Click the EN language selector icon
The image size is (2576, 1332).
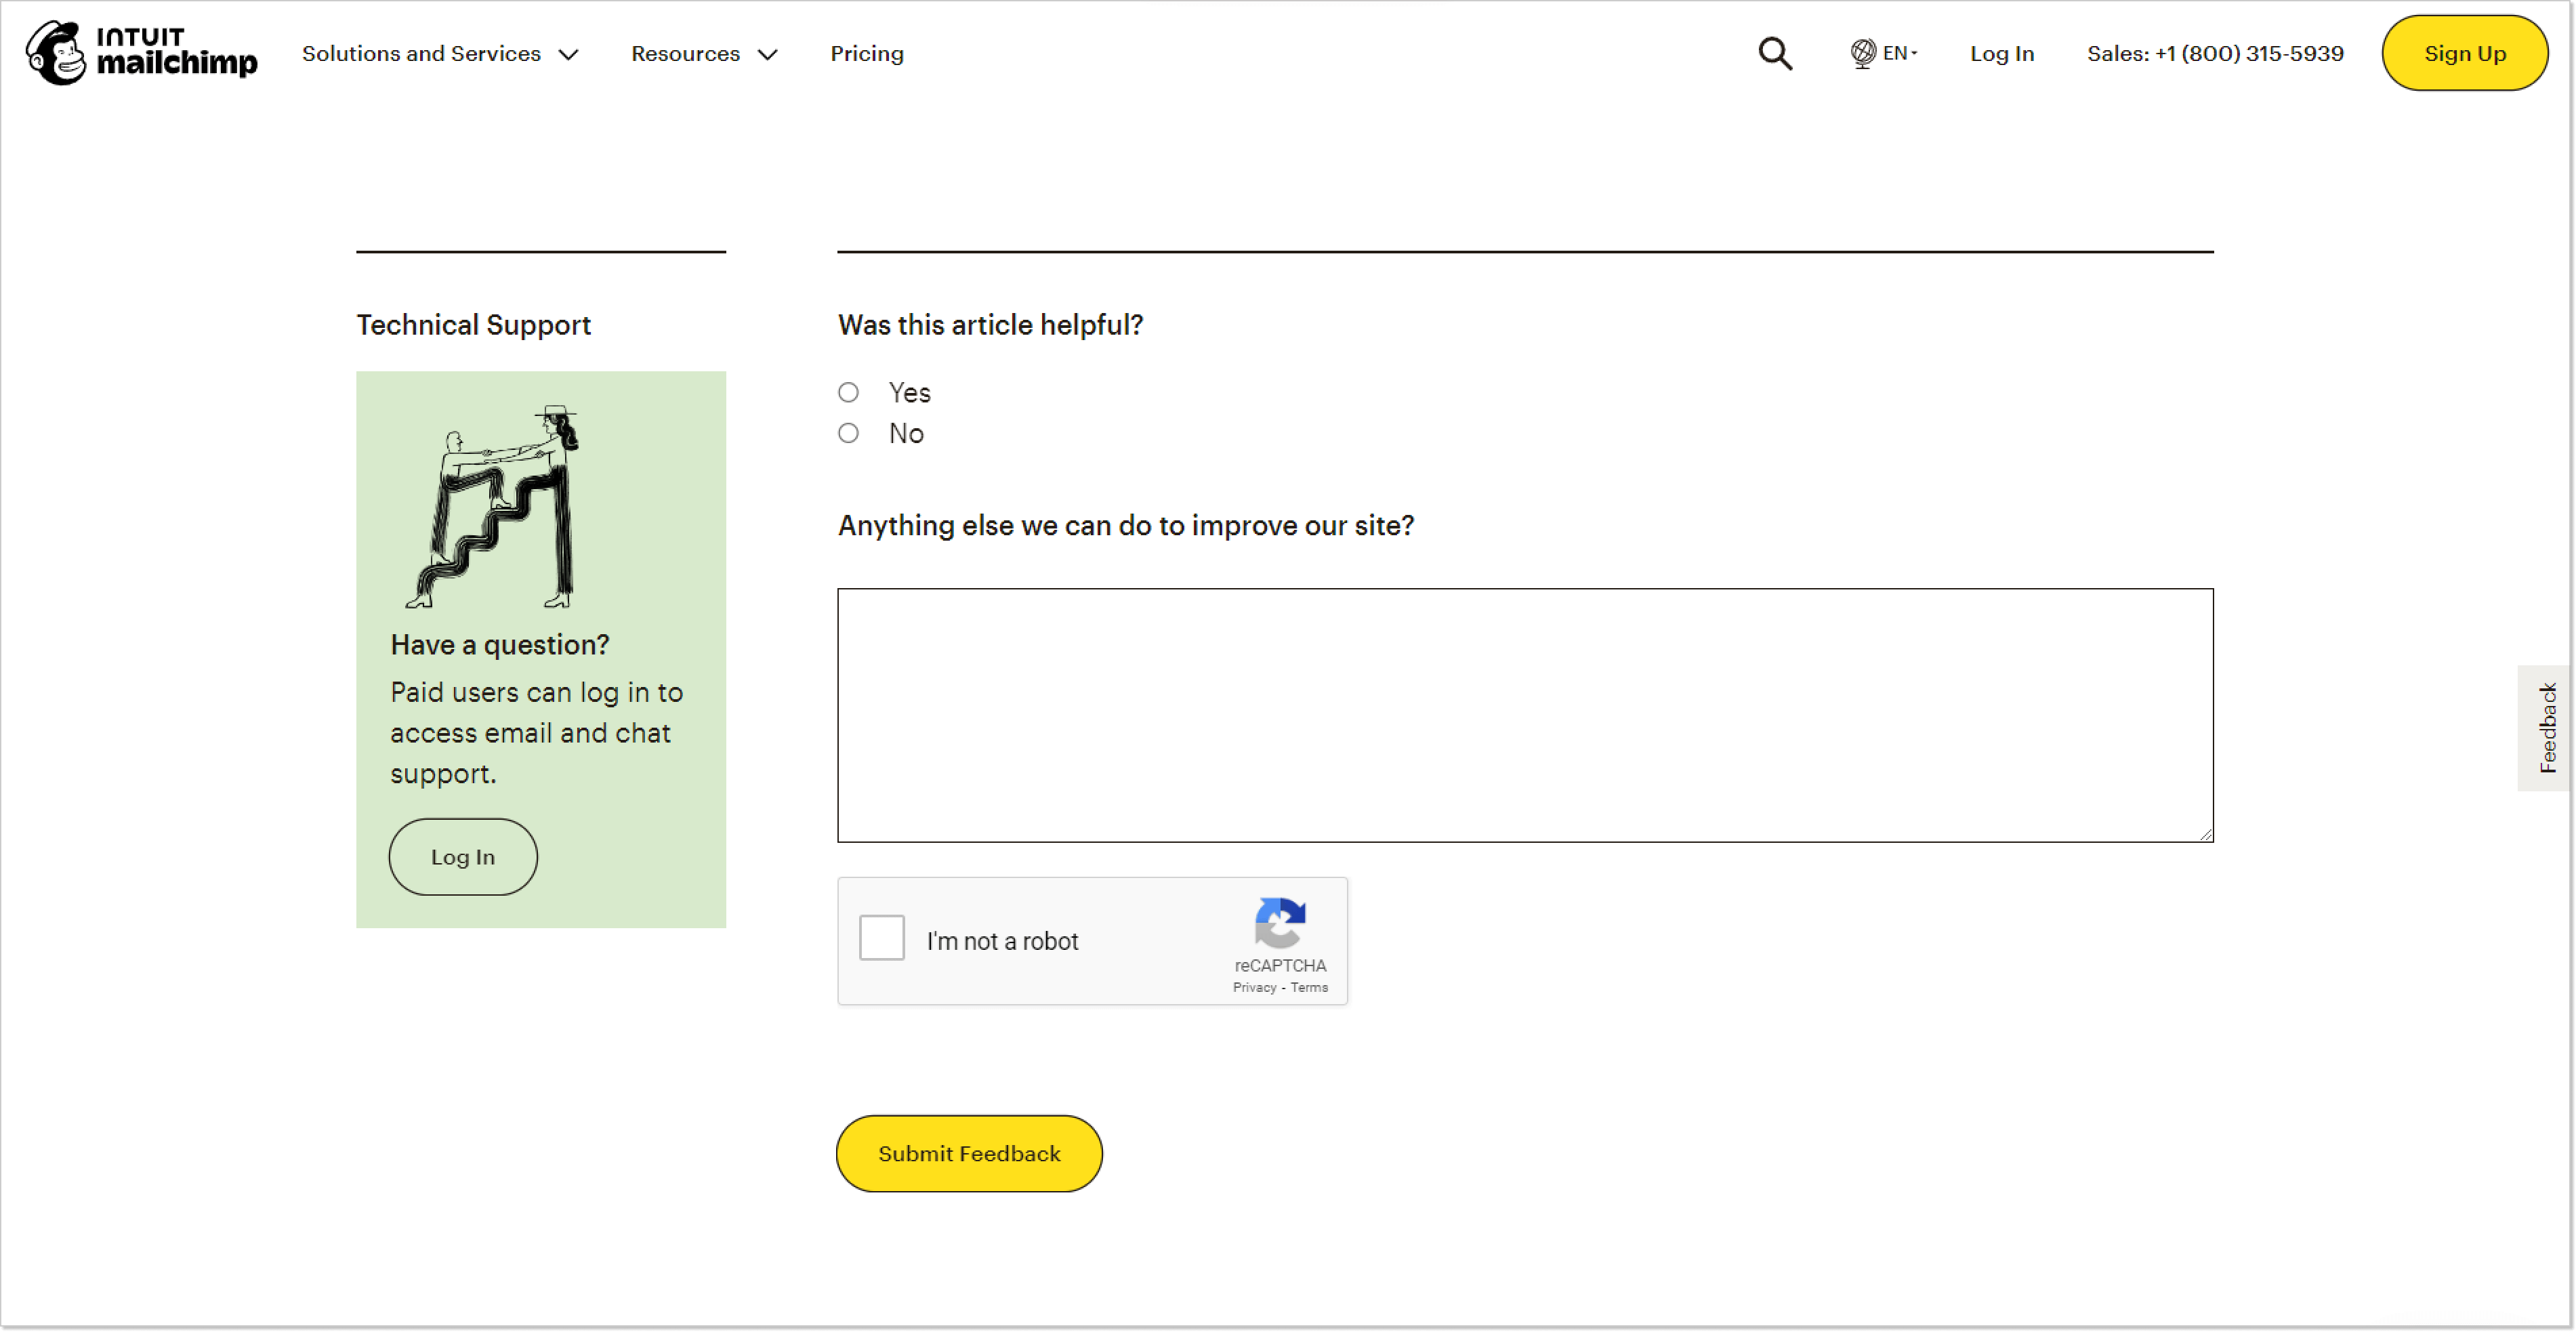1883,53
